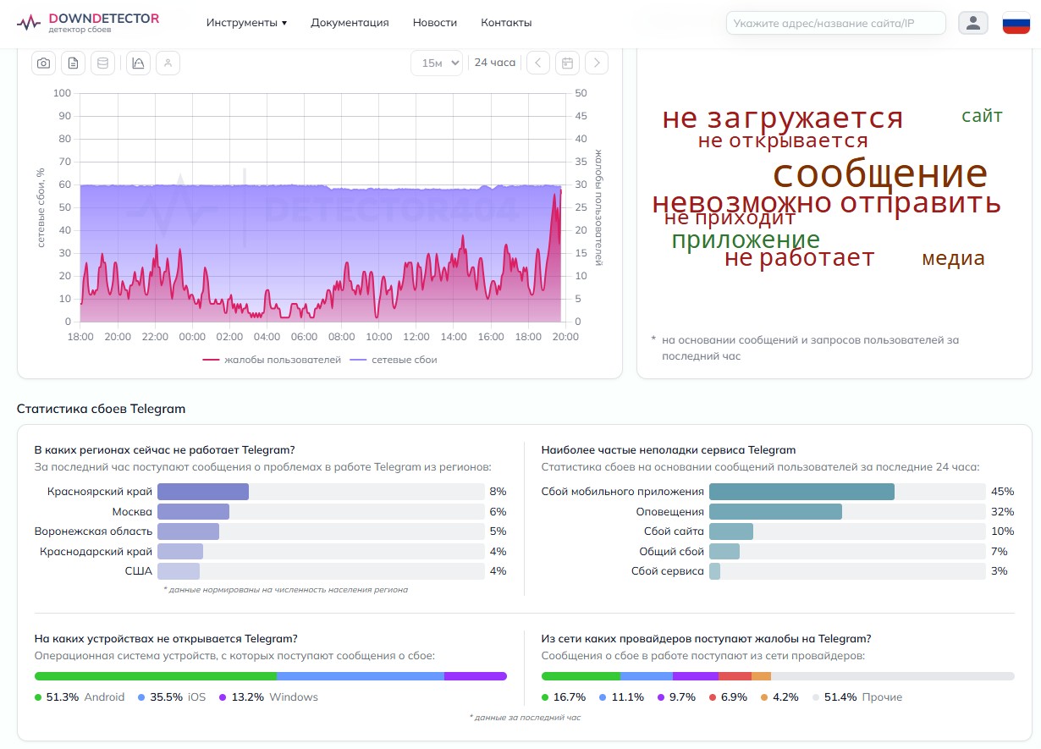This screenshot has width=1041, height=749.
Task: Click the person icon in the chart toolbar
Action: coord(168,63)
